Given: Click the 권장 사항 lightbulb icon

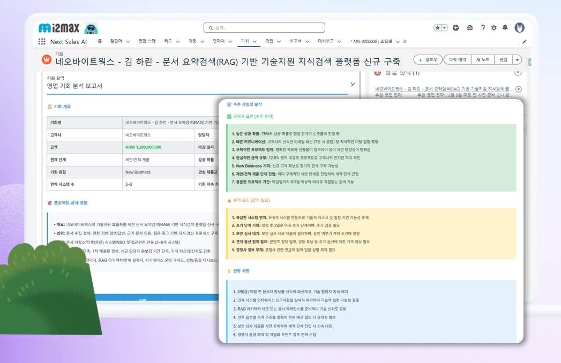Looking at the screenshot, I should coord(229,271).
